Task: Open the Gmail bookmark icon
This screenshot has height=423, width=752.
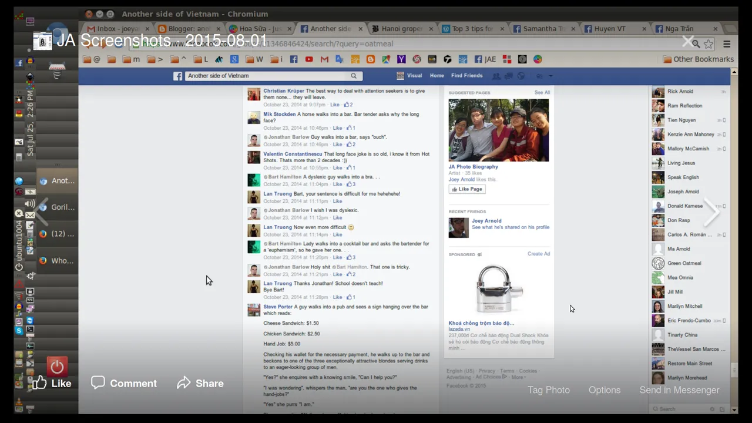Action: click(x=324, y=59)
